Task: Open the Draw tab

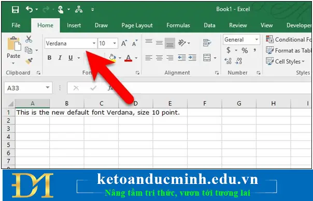Action: (x=101, y=25)
